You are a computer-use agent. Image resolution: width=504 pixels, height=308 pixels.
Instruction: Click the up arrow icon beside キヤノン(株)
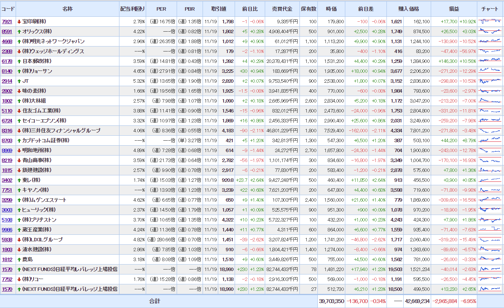pyautogui.click(x=19, y=190)
